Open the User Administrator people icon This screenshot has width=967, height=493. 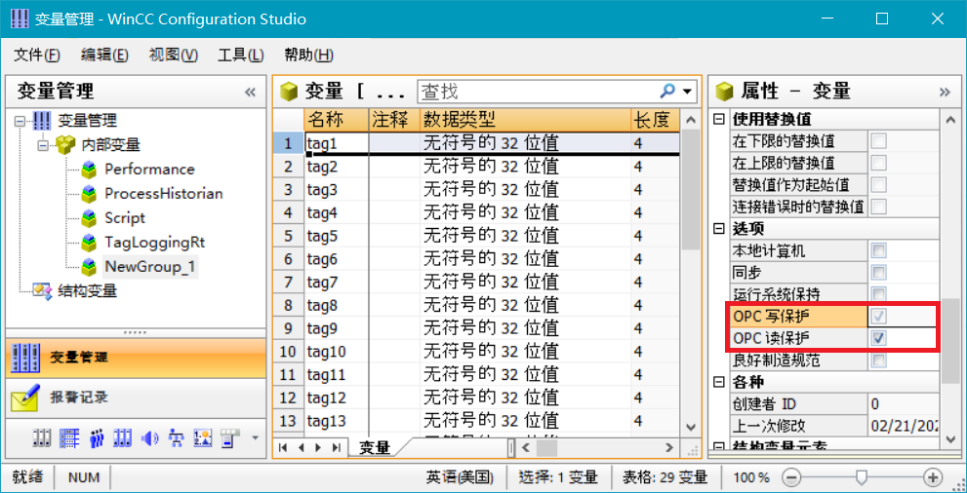click(x=97, y=438)
